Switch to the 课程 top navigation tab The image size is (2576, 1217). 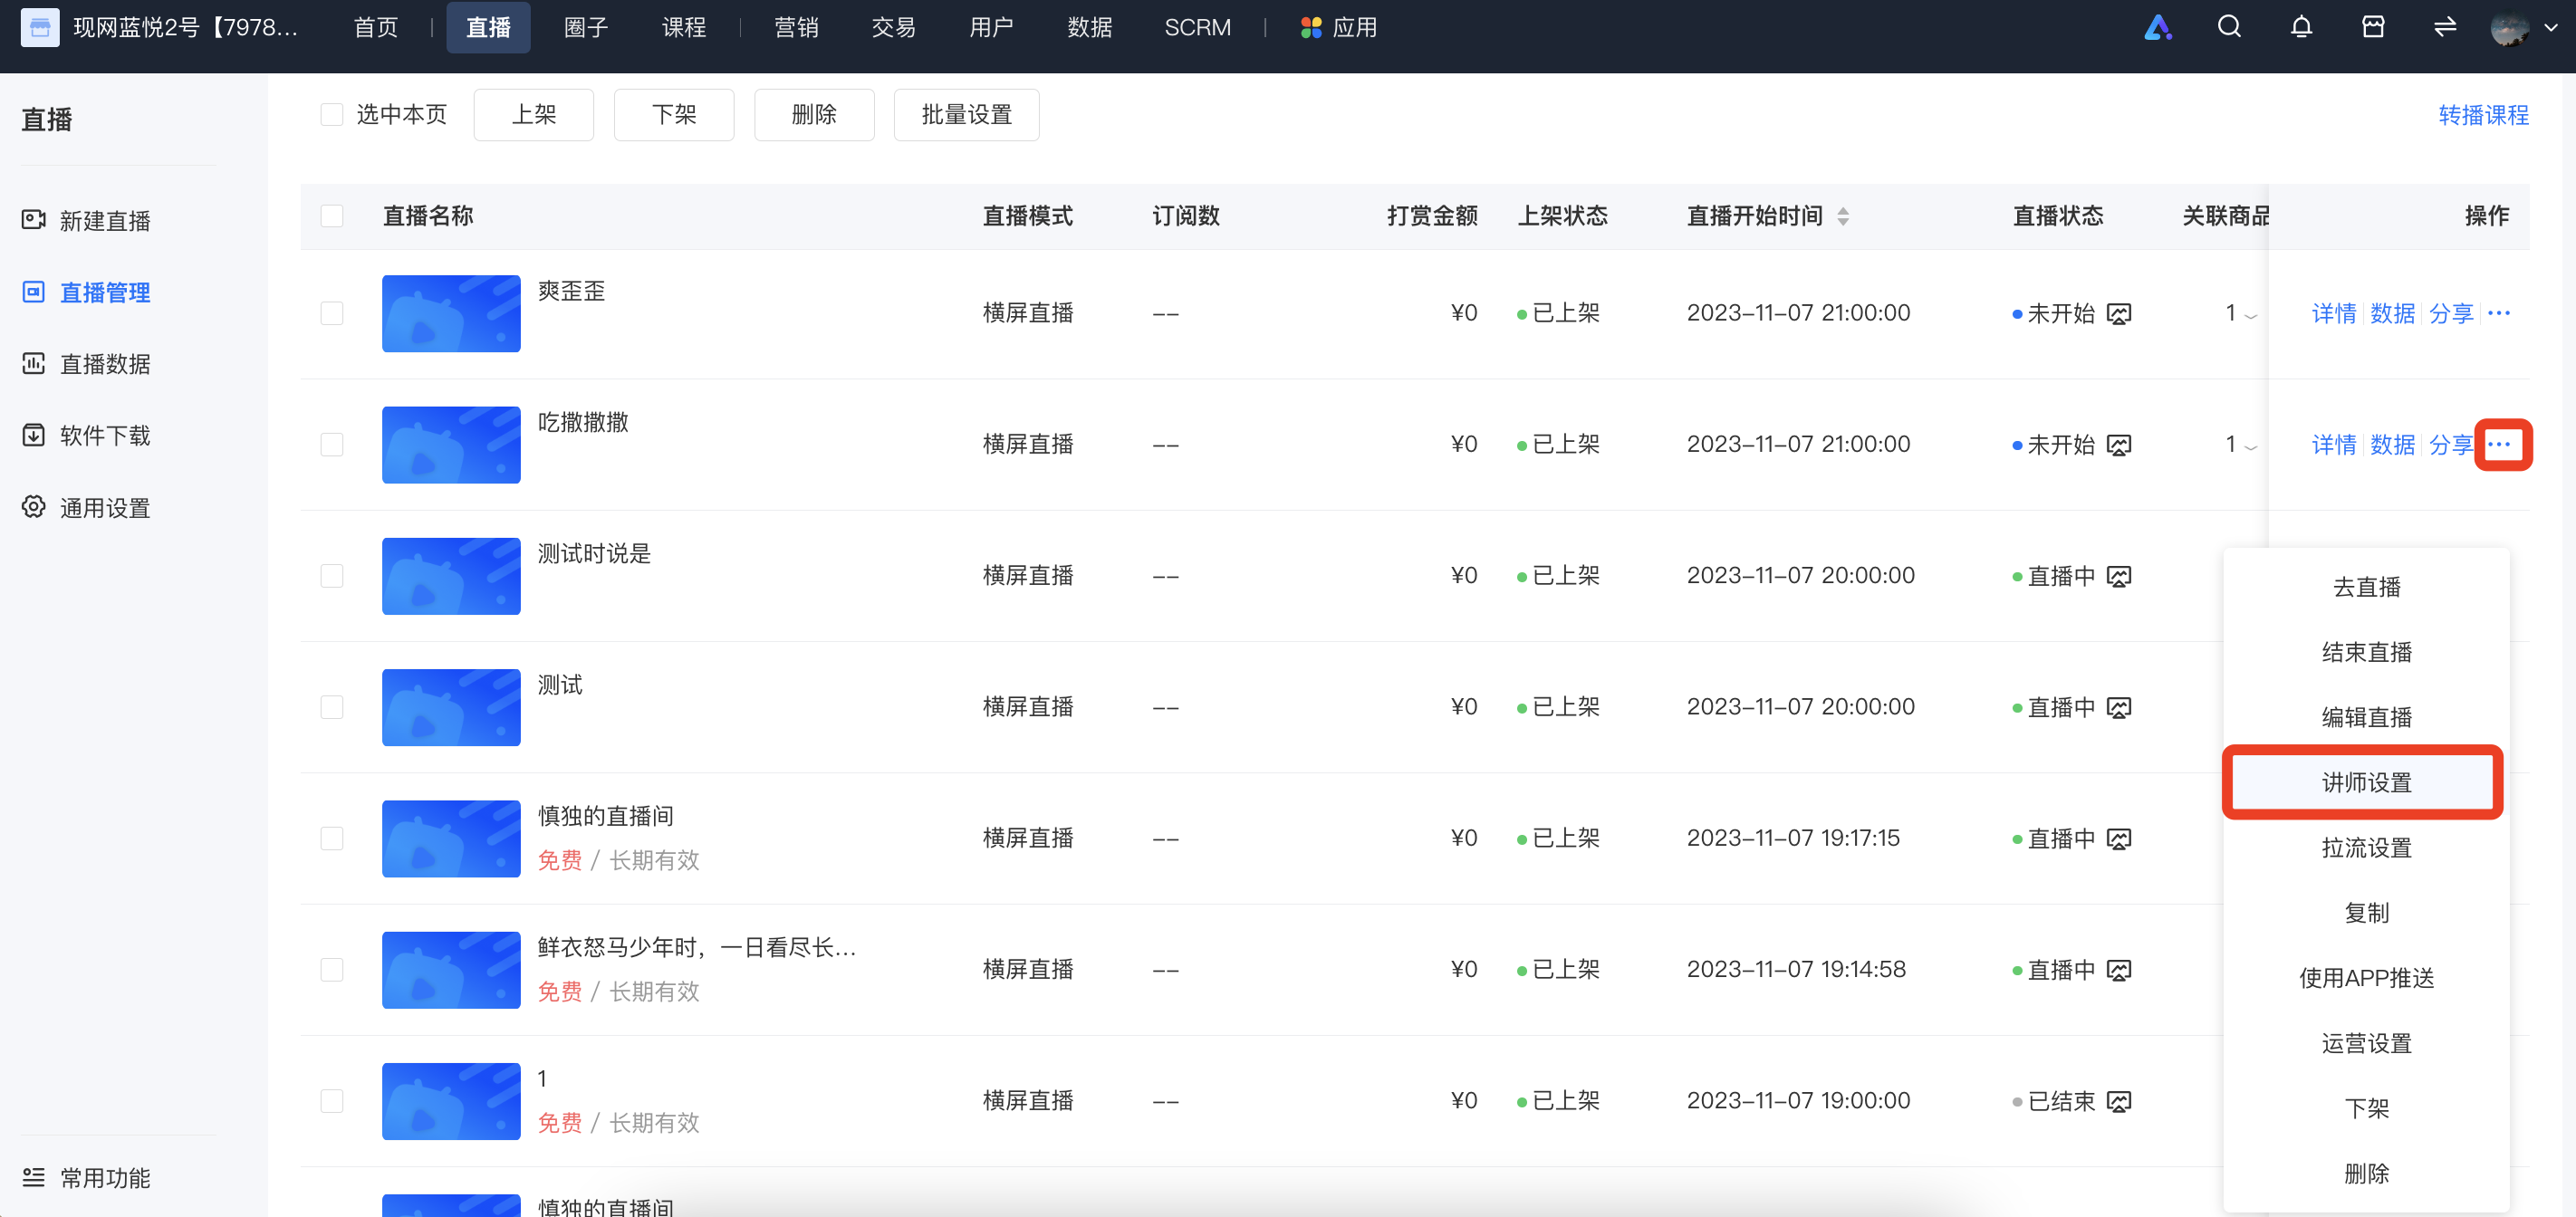683,27
